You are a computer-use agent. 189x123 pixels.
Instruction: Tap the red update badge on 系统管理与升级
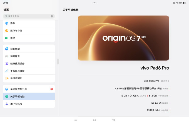[52, 89]
